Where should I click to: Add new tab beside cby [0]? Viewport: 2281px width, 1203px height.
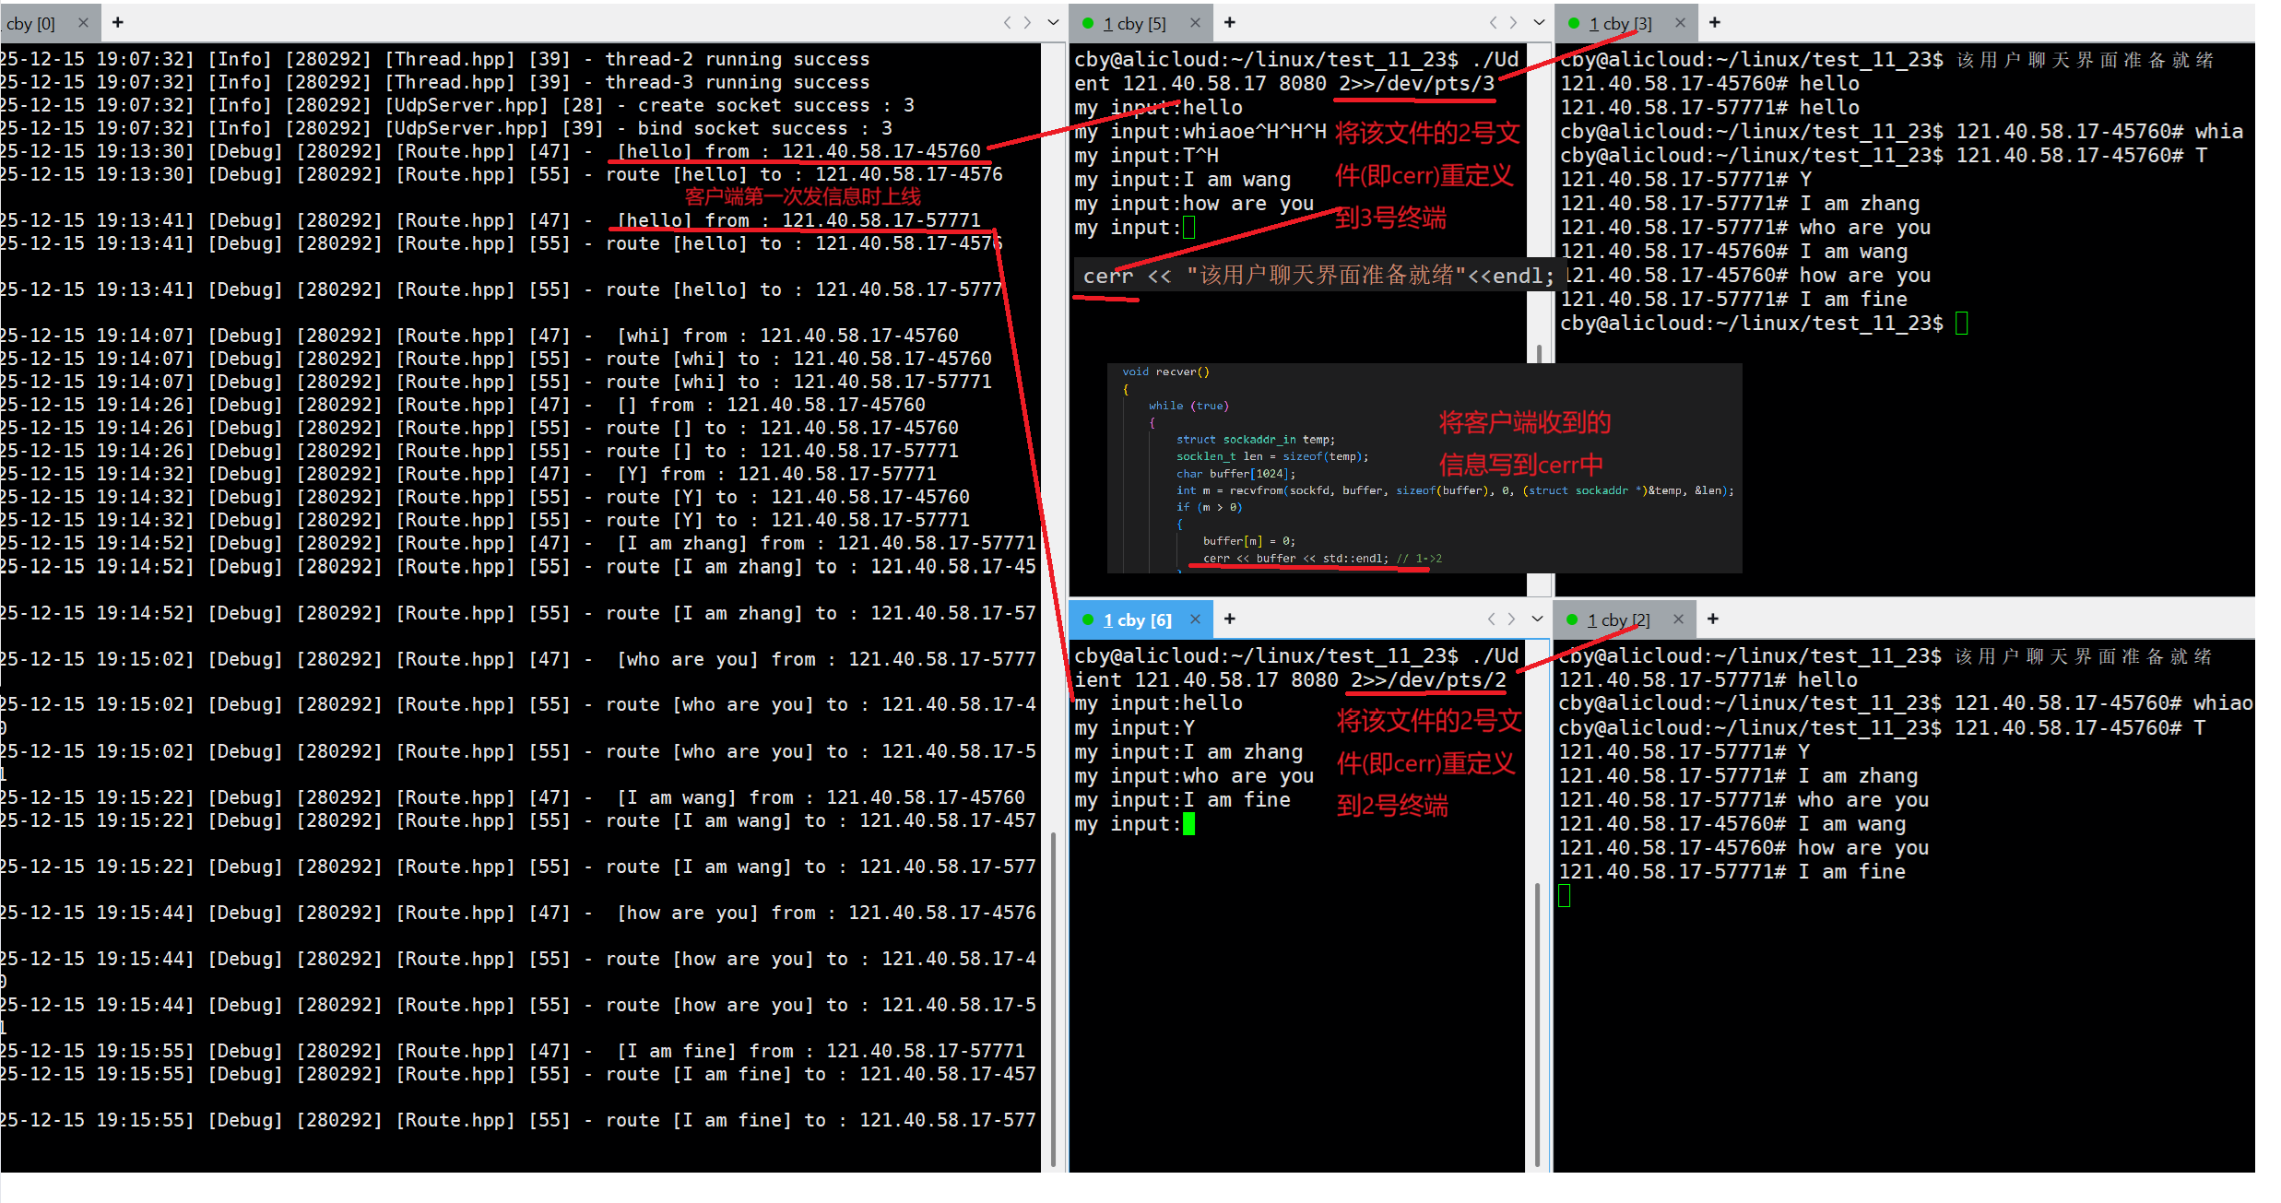click(x=118, y=22)
